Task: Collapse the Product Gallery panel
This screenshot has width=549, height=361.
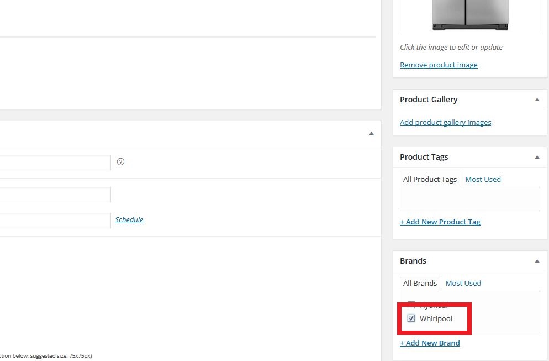Action: click(x=537, y=100)
